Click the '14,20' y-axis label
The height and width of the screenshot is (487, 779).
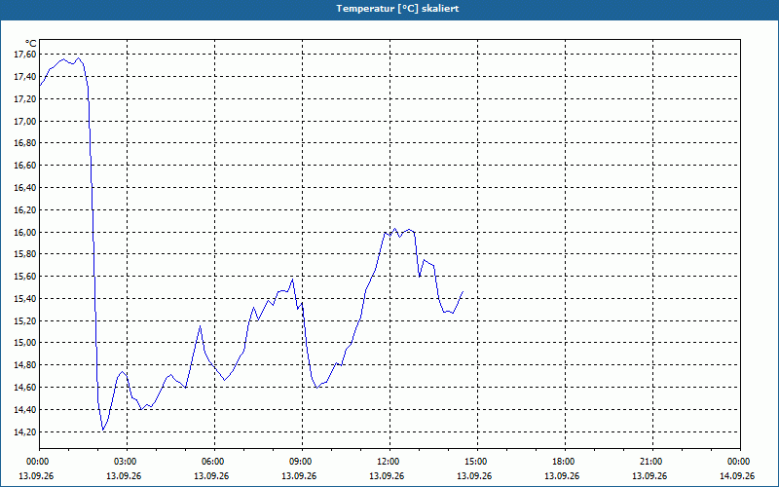point(25,432)
